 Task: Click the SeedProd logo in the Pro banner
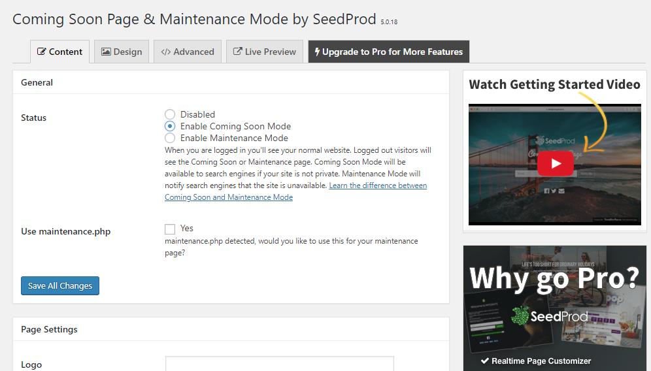coord(549,316)
